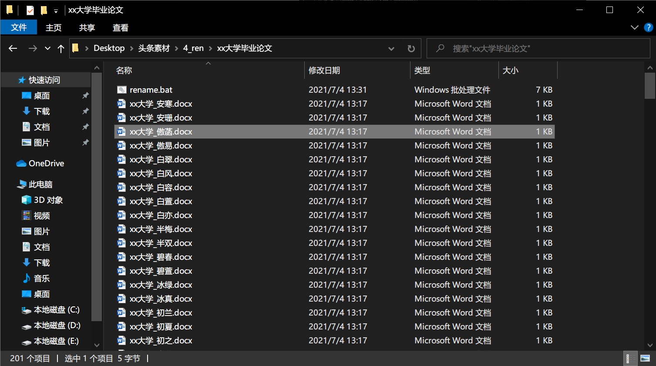The height and width of the screenshot is (366, 656).
Task: Select file name xx大学_白亦.docx
Action: [161, 215]
